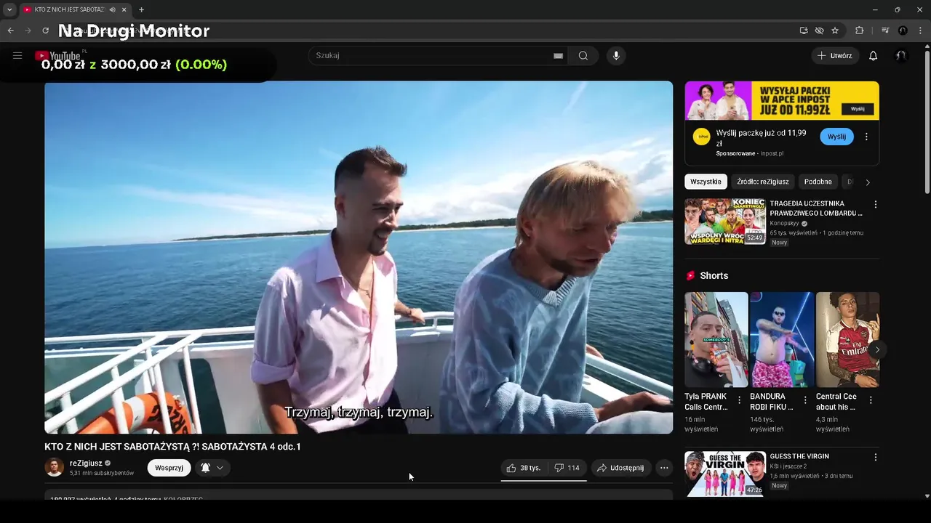Click the Utwórz create button
This screenshot has height=523, width=931.
pyautogui.click(x=835, y=56)
